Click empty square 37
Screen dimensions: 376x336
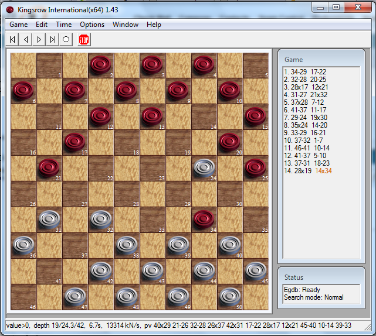click(75, 245)
